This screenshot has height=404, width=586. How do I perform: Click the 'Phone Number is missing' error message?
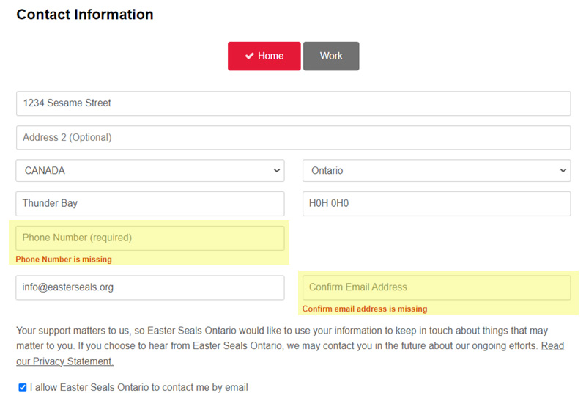point(64,260)
